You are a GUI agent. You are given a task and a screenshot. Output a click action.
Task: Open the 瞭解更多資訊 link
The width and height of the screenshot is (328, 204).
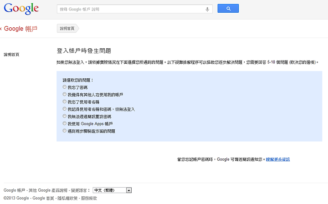point(278,159)
